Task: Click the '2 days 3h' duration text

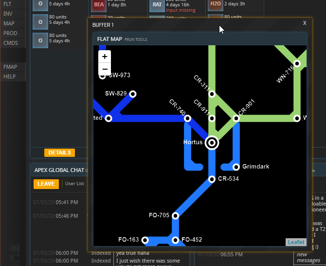Action: 235,4
